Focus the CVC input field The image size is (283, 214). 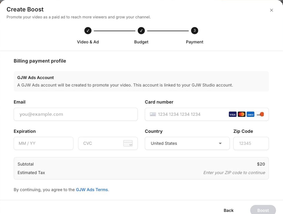coord(108,143)
